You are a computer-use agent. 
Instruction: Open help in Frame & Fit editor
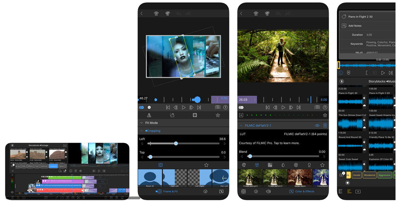(225, 107)
